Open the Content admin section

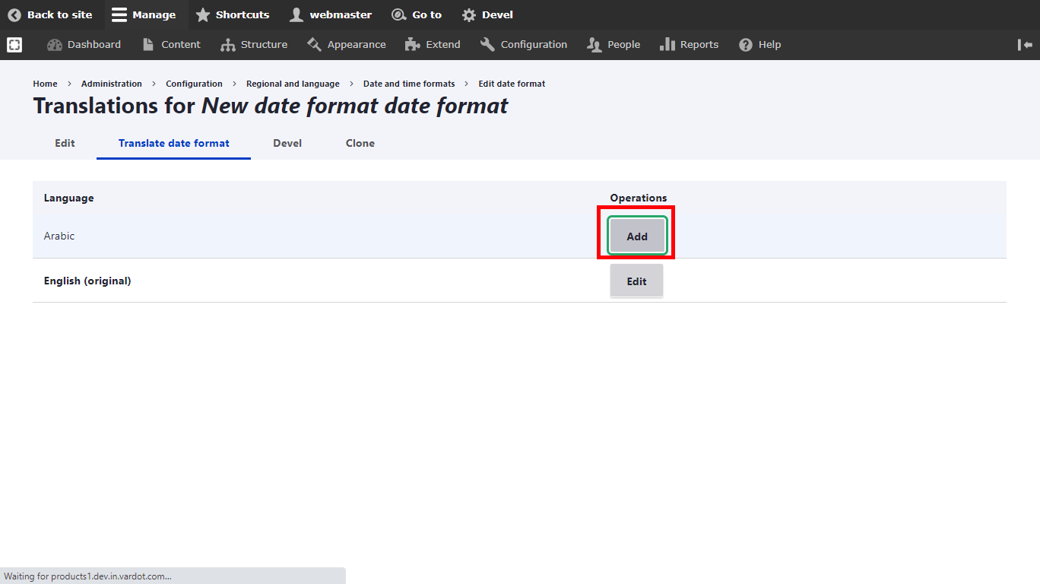[172, 45]
